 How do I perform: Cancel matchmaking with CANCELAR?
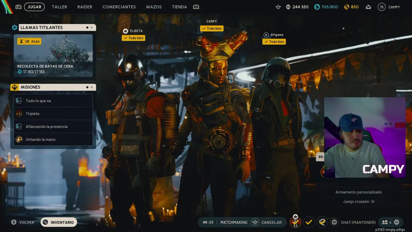pyautogui.click(x=271, y=222)
